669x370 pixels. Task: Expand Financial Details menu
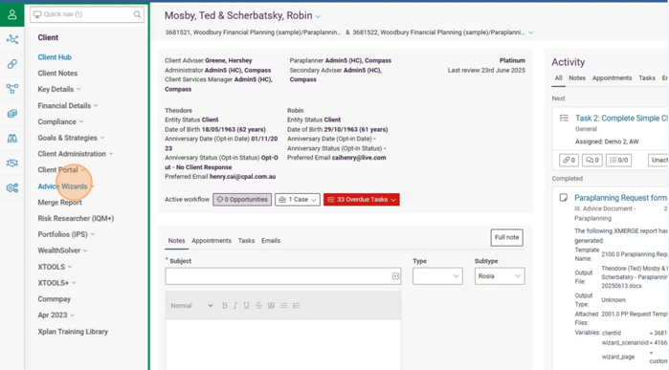tap(67, 105)
